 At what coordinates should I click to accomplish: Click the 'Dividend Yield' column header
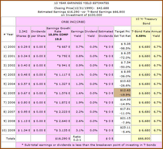(91, 34)
